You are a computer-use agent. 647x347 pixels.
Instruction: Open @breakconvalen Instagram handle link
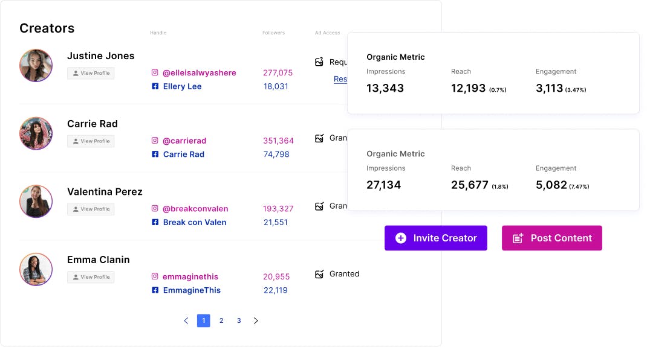pyautogui.click(x=195, y=209)
